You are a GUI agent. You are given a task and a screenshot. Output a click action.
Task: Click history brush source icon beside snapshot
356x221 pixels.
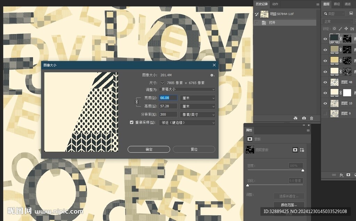click(257, 14)
